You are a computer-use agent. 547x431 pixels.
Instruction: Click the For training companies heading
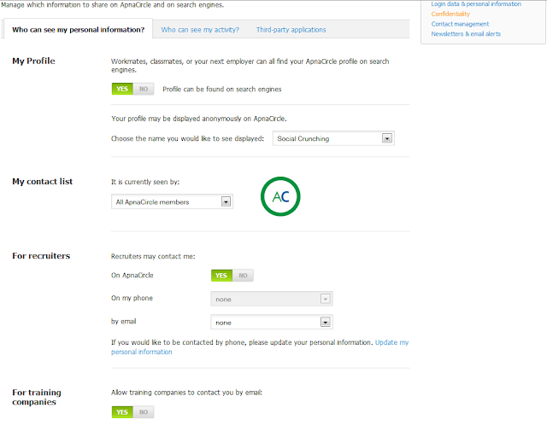pyautogui.click(x=37, y=397)
